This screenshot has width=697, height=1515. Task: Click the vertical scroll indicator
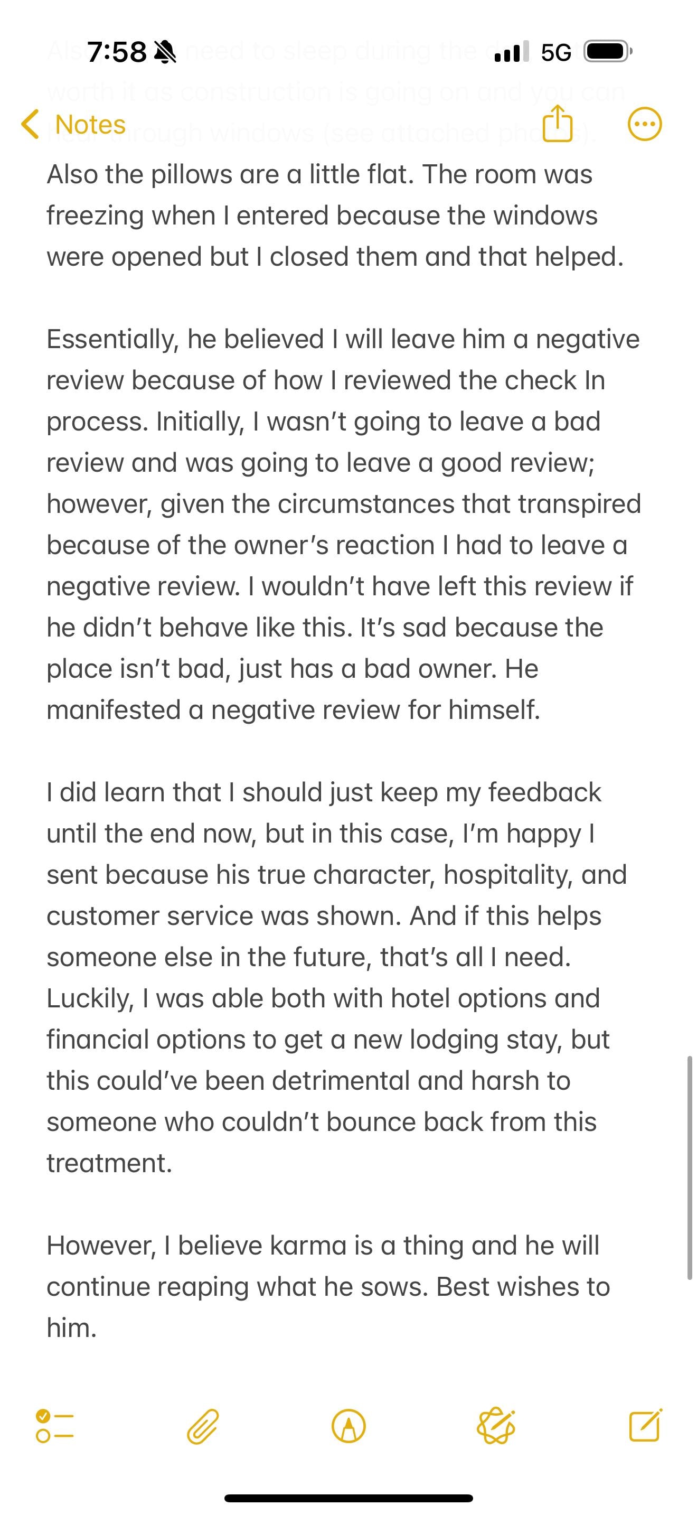[690, 1167]
